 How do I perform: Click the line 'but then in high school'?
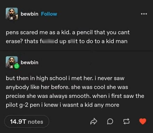click(65, 78)
